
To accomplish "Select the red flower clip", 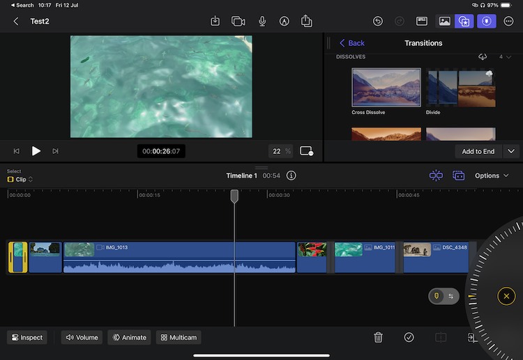I will click(x=312, y=258).
